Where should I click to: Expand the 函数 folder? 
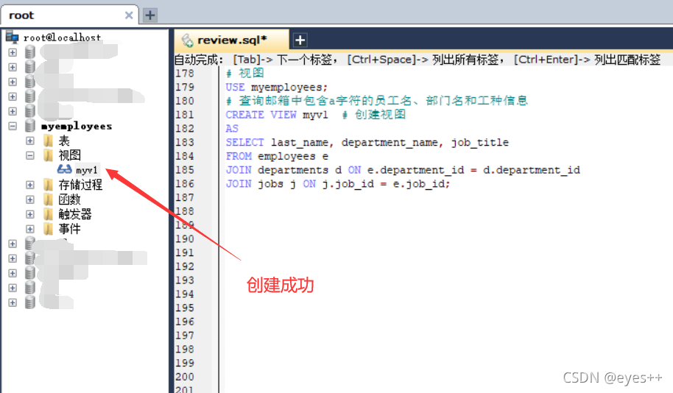point(30,199)
